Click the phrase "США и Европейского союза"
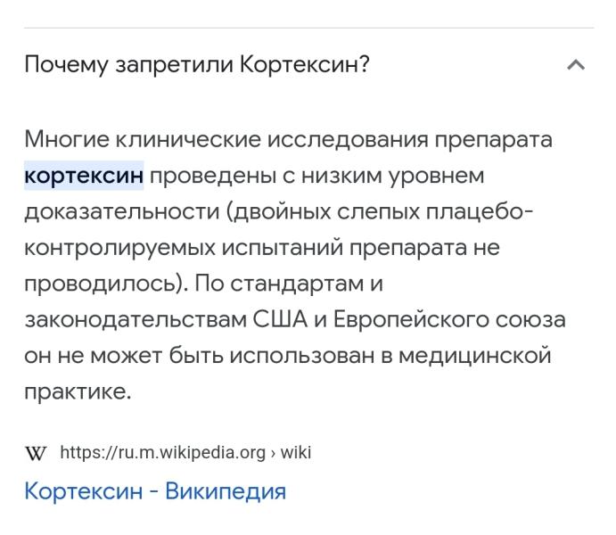The image size is (616, 535). click(x=409, y=319)
